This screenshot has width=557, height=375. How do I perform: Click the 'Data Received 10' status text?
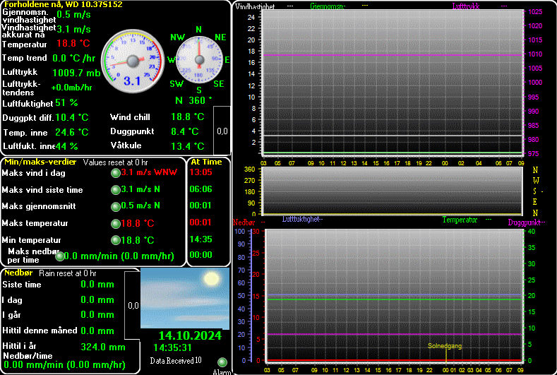(176, 361)
